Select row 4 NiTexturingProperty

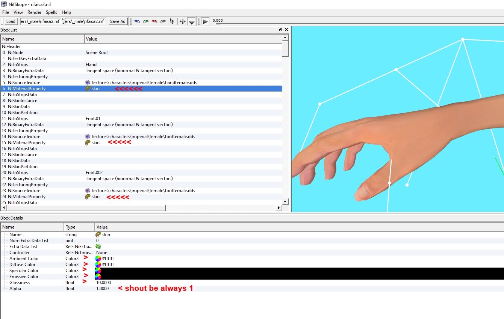tap(141, 77)
